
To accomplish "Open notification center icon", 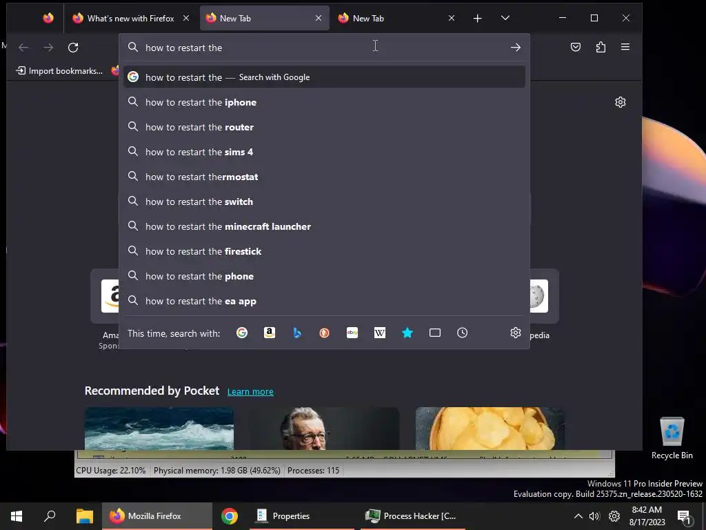I will (x=684, y=516).
